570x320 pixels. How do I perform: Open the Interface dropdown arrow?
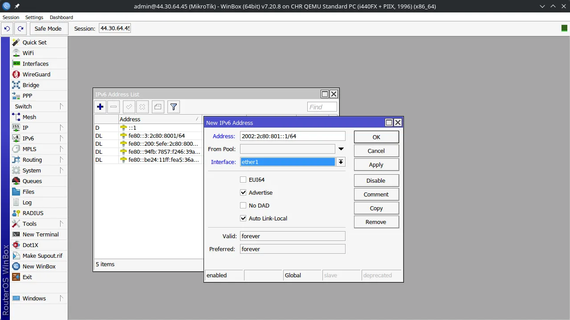341,162
